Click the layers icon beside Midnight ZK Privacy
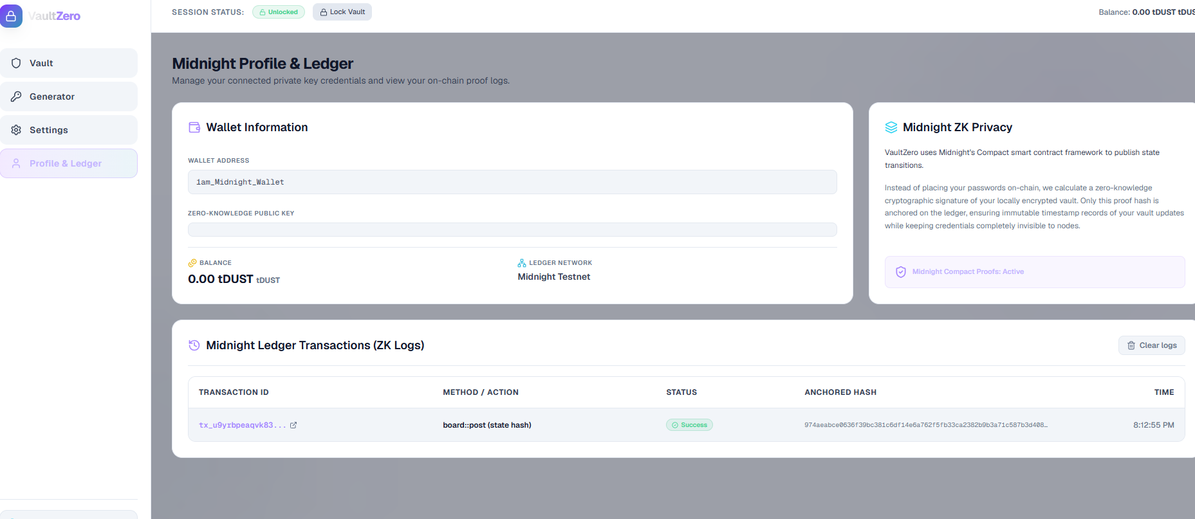Image resolution: width=1195 pixels, height=519 pixels. click(x=891, y=127)
